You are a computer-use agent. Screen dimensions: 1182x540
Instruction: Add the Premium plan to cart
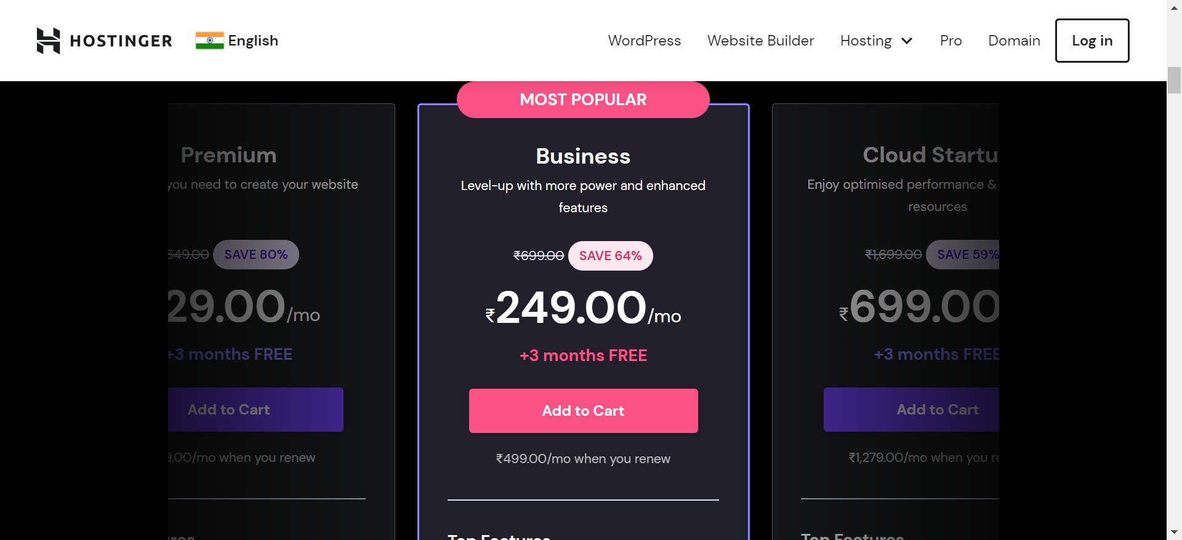coord(256,410)
